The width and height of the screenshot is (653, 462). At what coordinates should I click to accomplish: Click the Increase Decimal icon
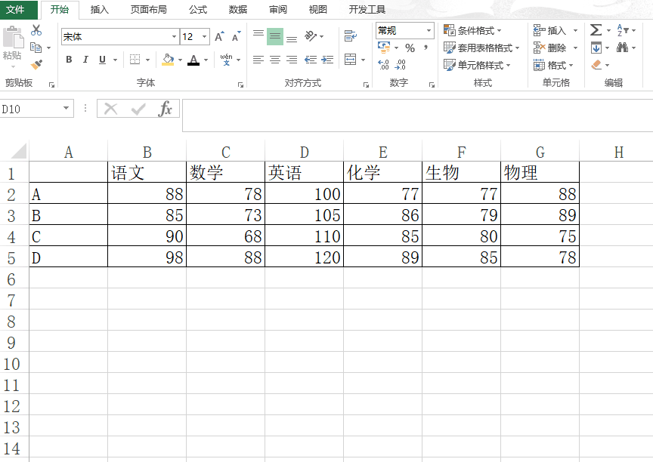click(x=383, y=64)
